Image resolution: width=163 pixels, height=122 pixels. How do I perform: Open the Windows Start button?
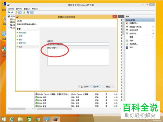pyautogui.click(x=4, y=119)
